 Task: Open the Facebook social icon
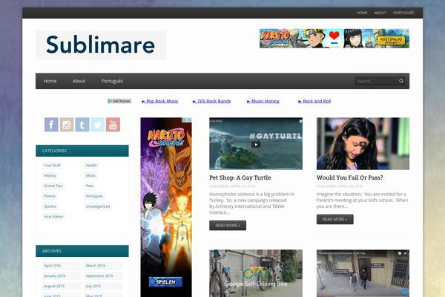tap(51, 125)
